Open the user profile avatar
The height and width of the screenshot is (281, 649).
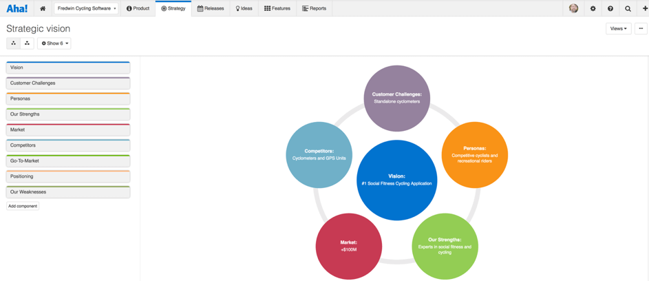pos(573,9)
